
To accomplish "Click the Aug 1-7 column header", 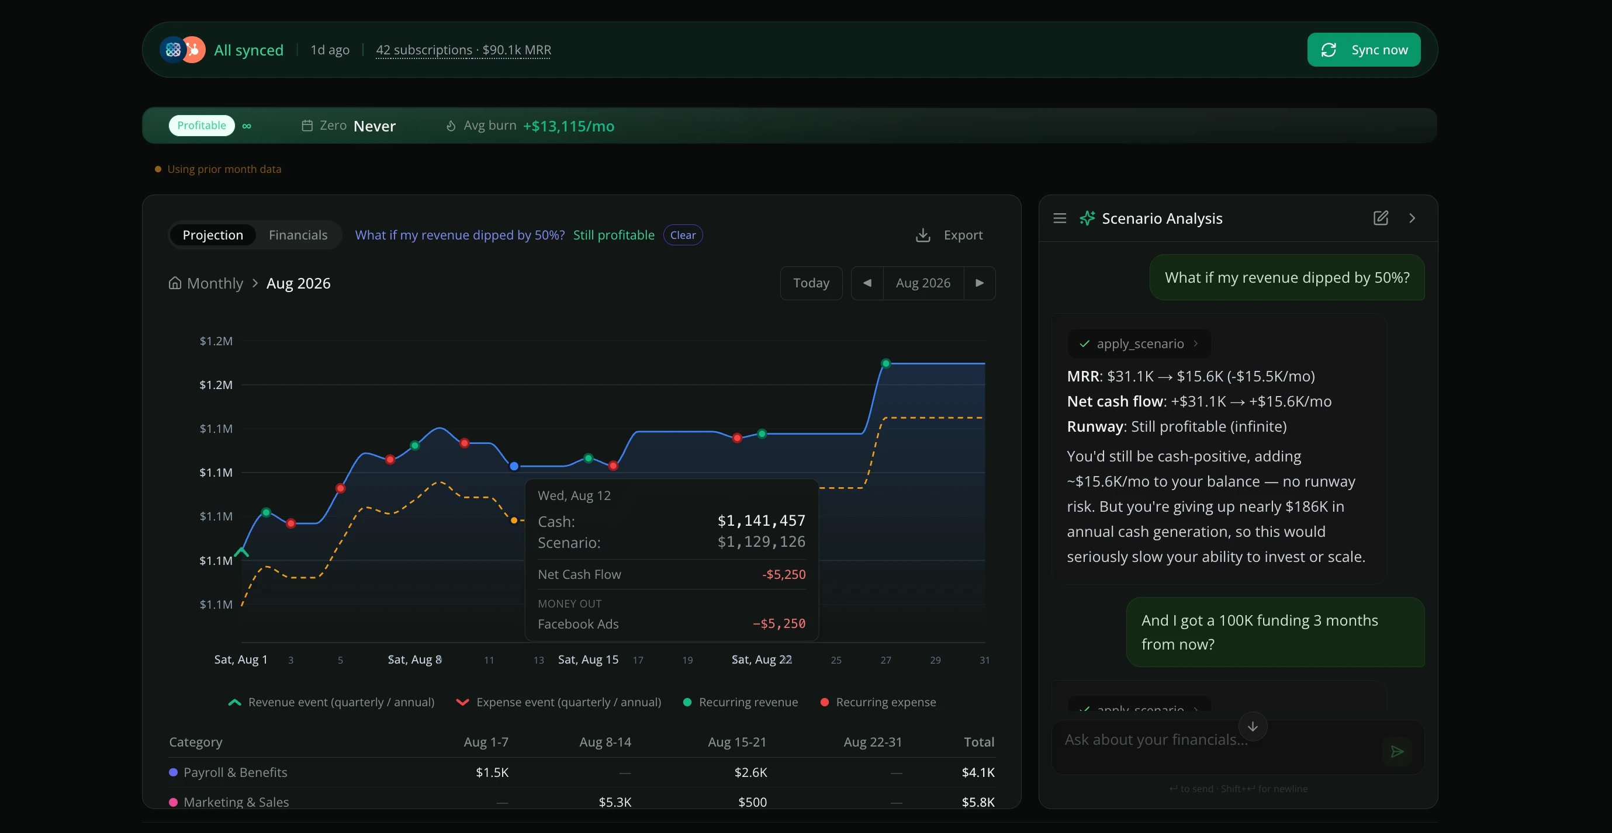I will point(486,742).
